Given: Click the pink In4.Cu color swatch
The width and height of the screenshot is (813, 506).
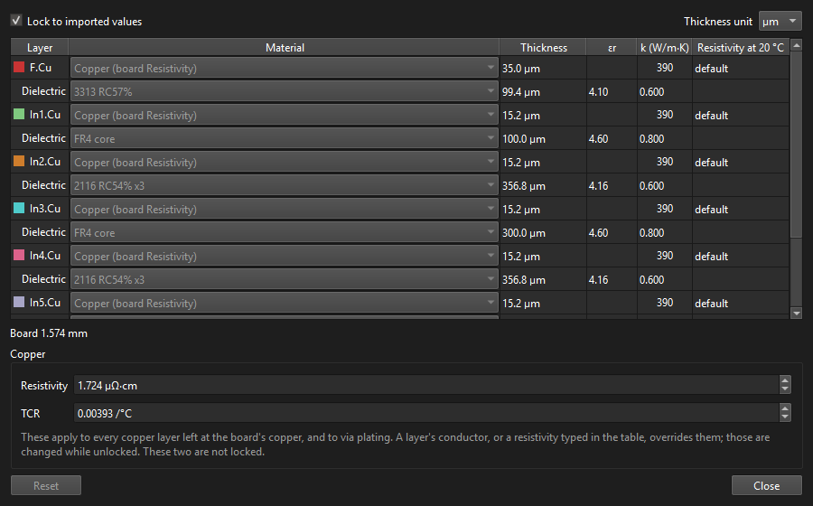Looking at the screenshot, I should tap(19, 255).
